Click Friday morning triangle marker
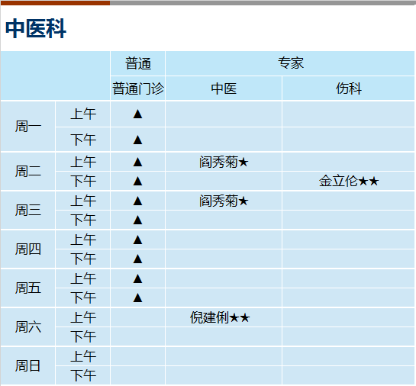This screenshot has width=416, height=386. [137, 278]
